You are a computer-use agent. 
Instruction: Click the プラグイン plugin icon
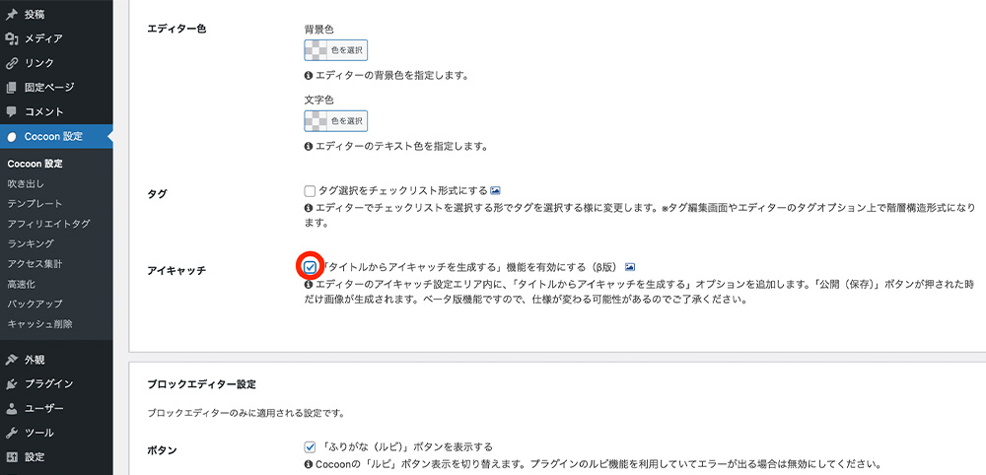pyautogui.click(x=12, y=384)
